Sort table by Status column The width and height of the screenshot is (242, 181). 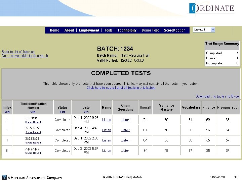(63, 112)
